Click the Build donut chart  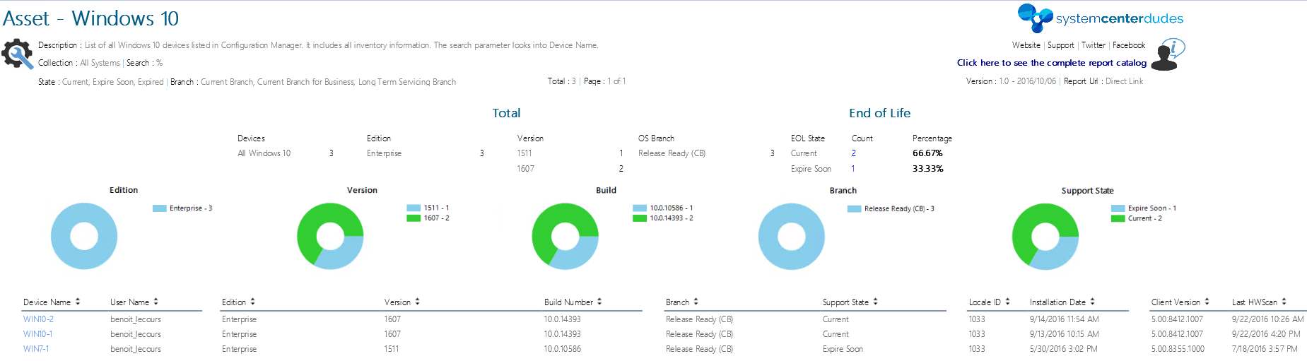(565, 236)
